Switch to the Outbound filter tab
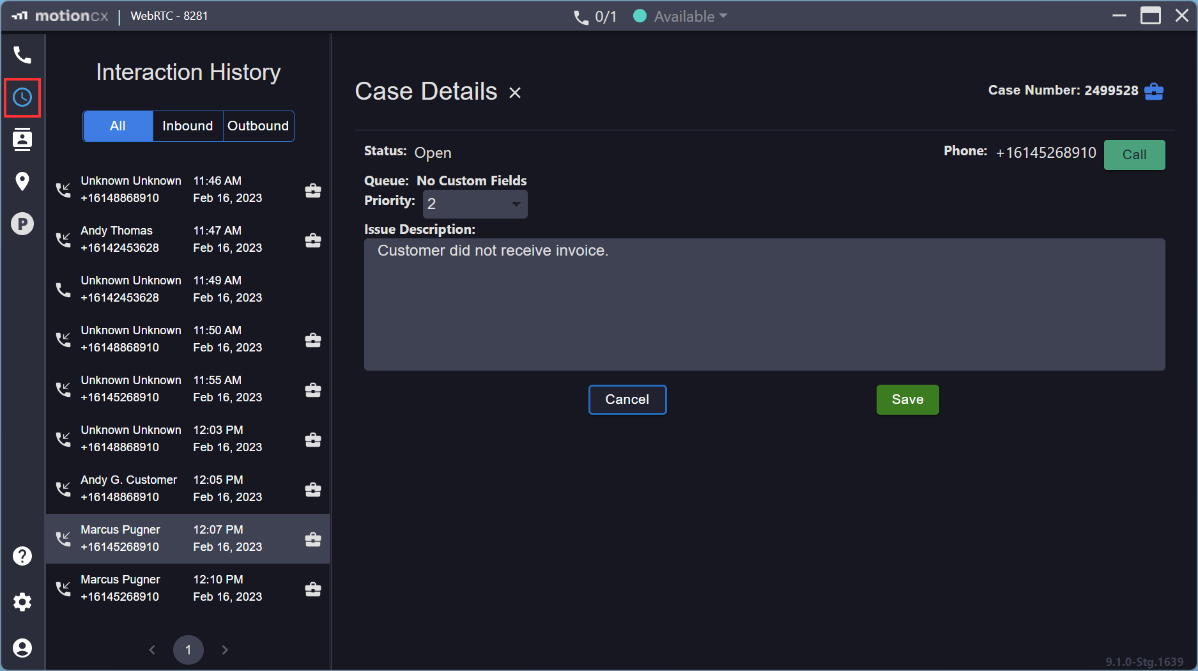 pos(258,126)
